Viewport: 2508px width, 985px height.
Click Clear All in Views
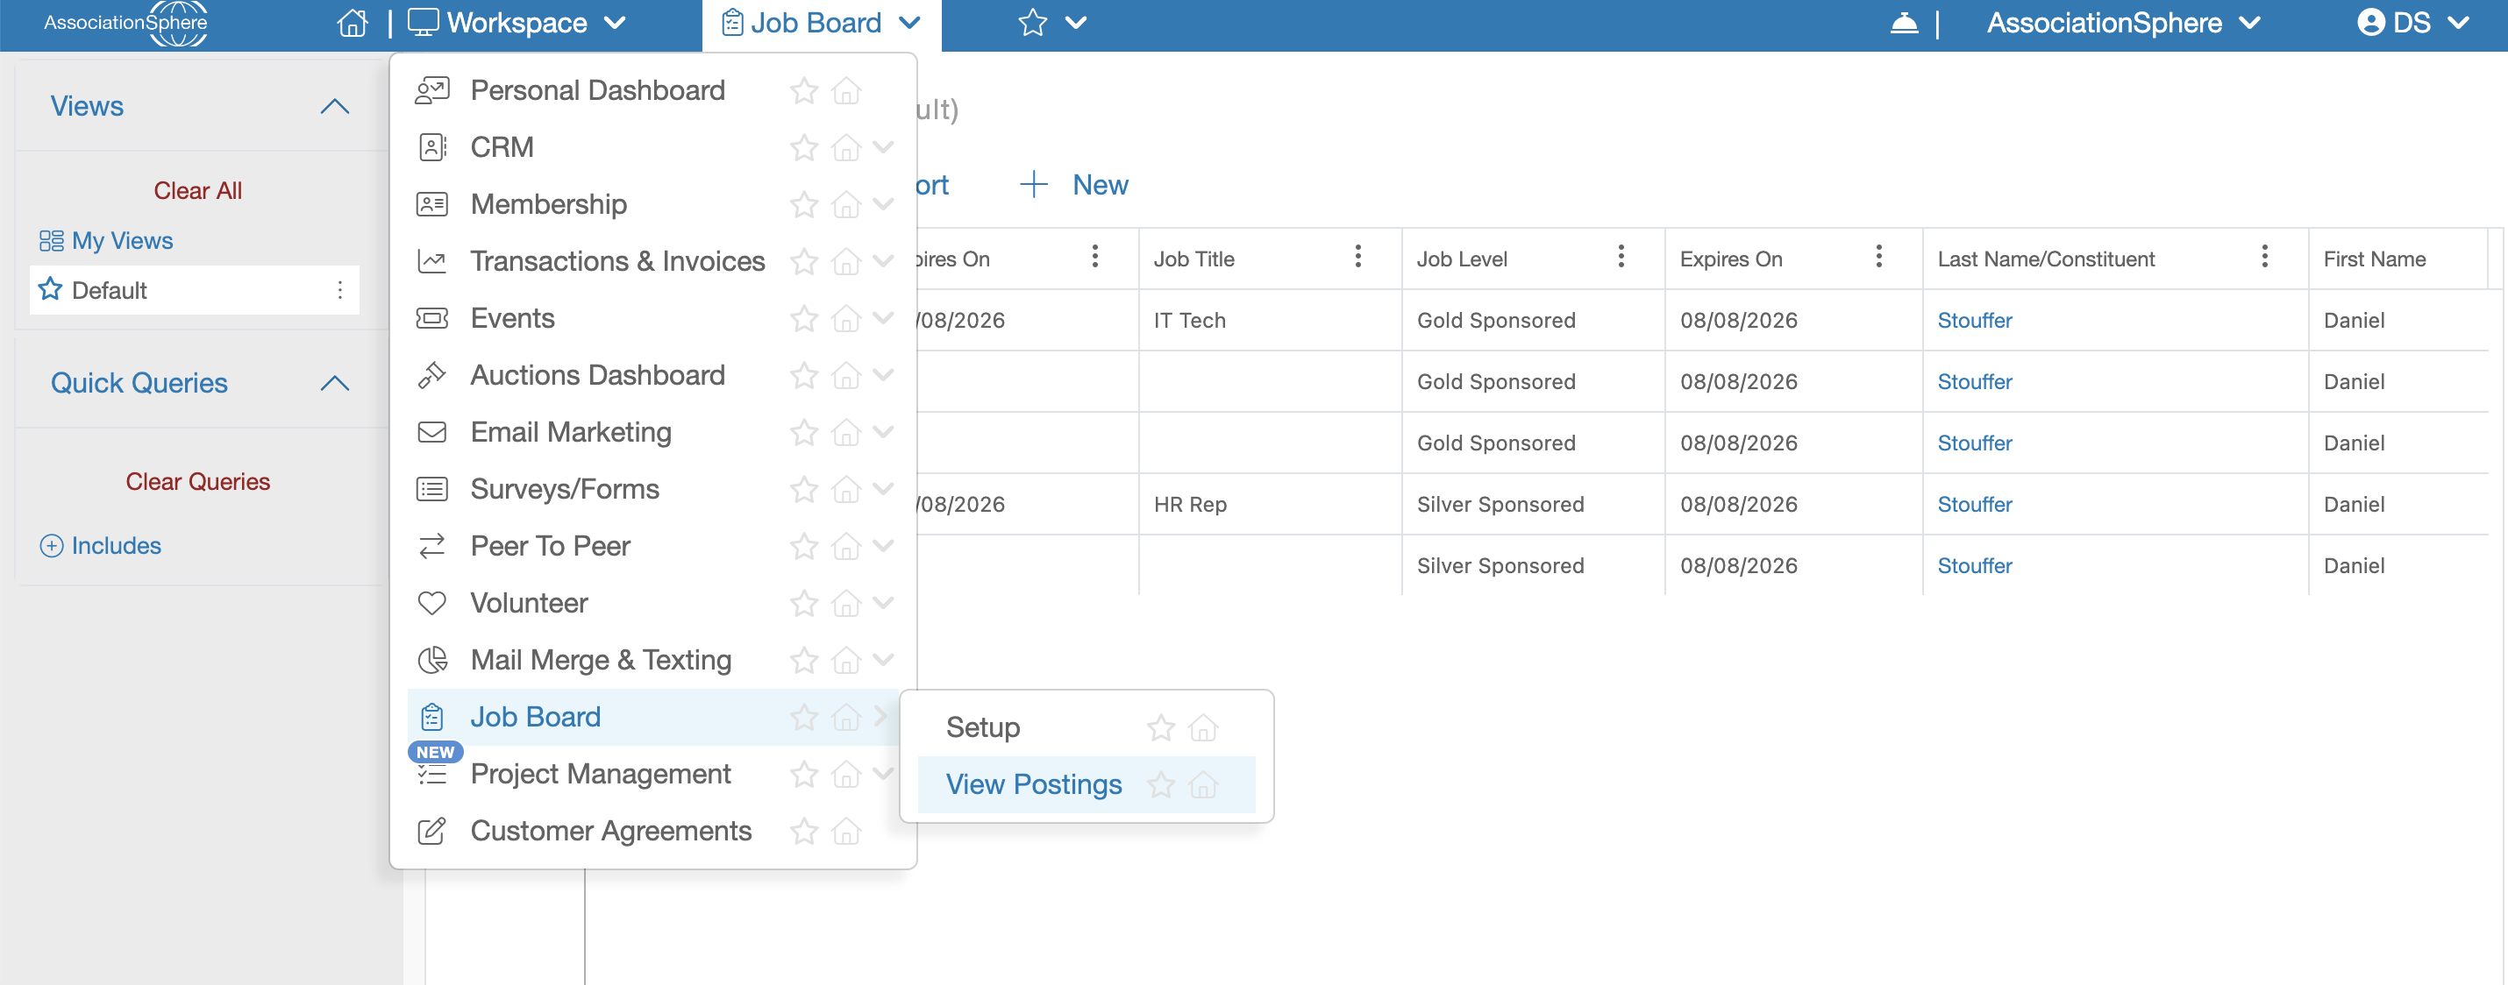coord(197,191)
